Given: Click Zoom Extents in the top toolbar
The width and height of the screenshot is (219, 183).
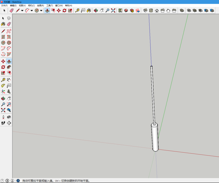Looking at the screenshot, I should point(113,10).
